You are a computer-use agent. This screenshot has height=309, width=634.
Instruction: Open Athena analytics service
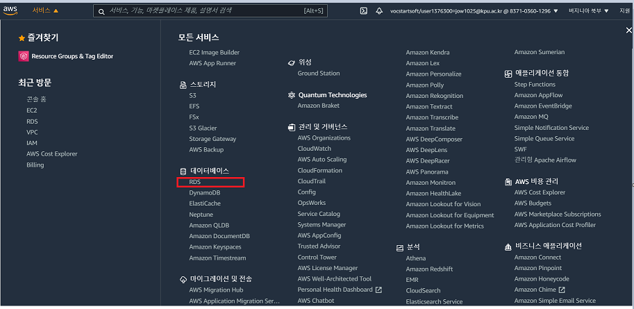[x=416, y=258]
